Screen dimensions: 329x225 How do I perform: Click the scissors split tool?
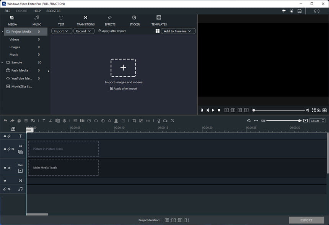[50, 121]
